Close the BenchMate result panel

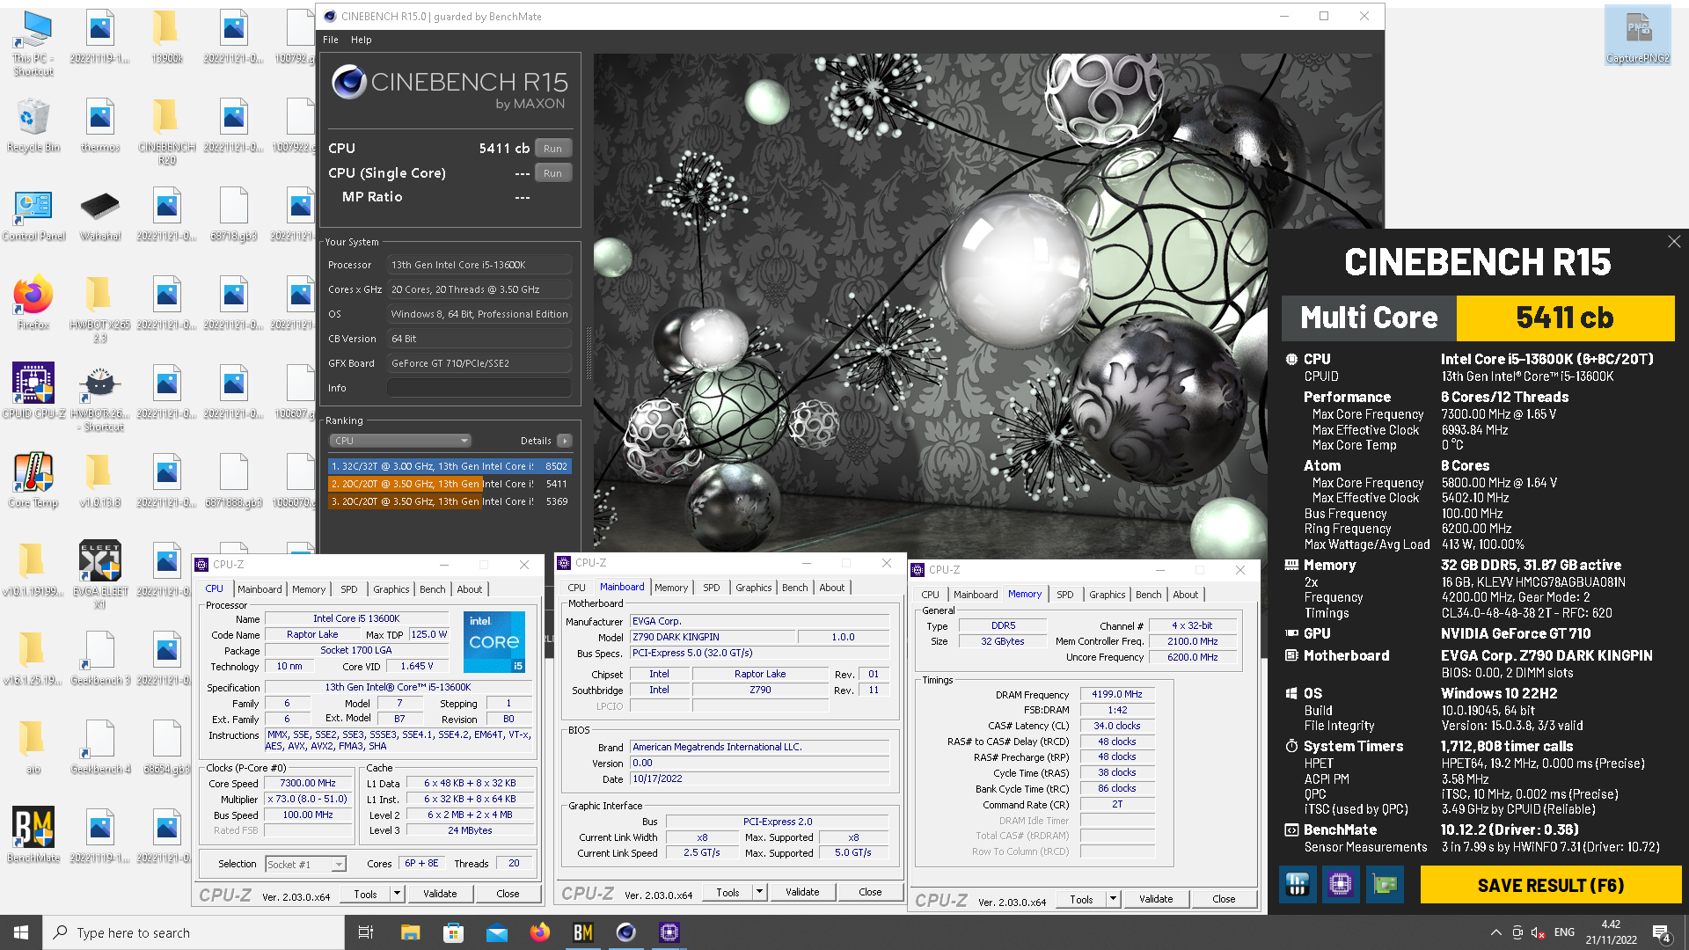click(1674, 241)
